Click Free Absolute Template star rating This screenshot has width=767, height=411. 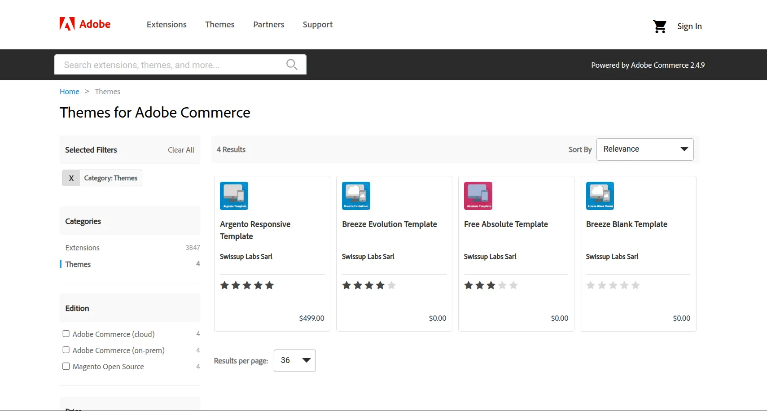(x=491, y=285)
